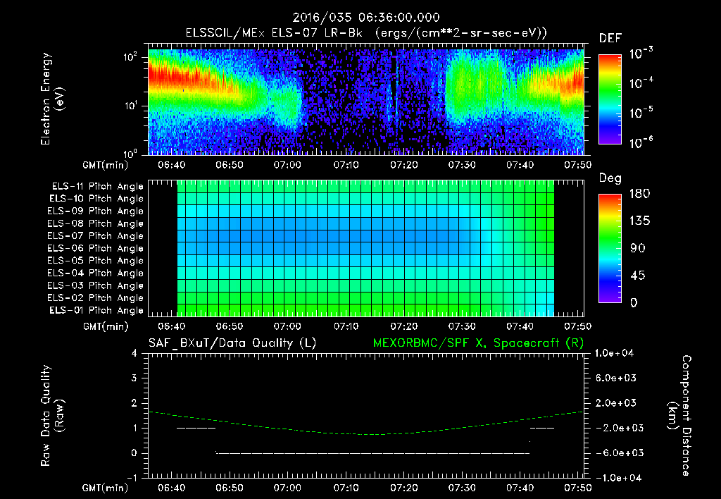Click GMT(min) label under the data quality panel
Image resolution: width=721 pixels, height=499 pixels.
coord(106,488)
